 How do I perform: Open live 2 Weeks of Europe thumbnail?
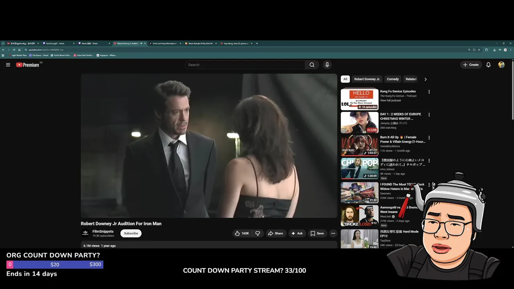pyautogui.click(x=359, y=122)
